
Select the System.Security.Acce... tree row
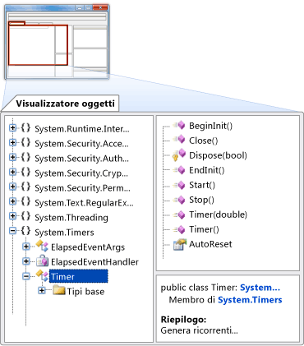[81, 144]
